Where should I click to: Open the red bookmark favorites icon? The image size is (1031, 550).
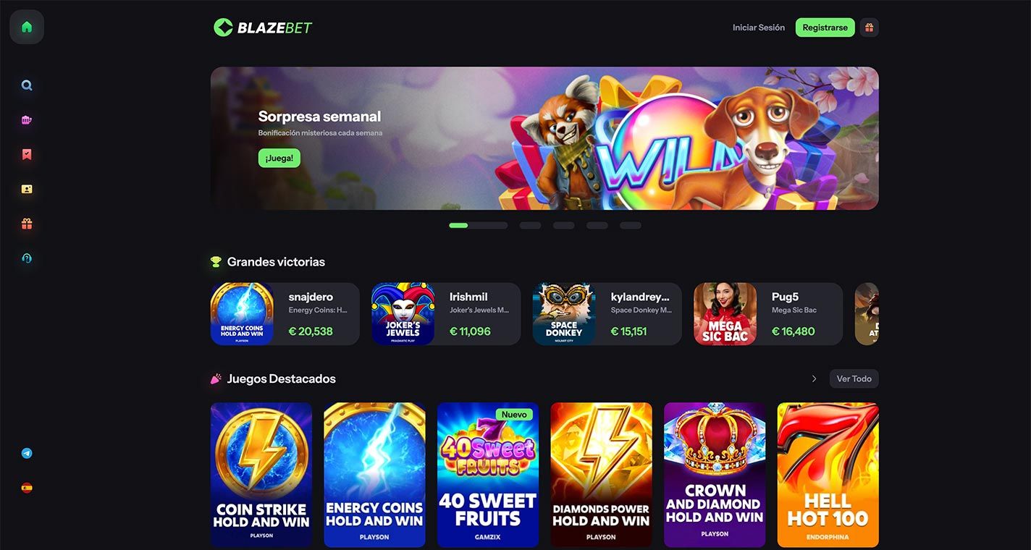tap(27, 154)
